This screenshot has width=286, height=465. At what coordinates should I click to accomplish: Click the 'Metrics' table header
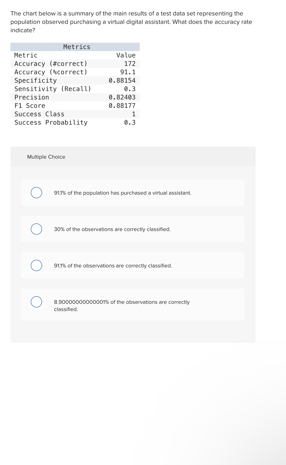pyautogui.click(x=77, y=47)
